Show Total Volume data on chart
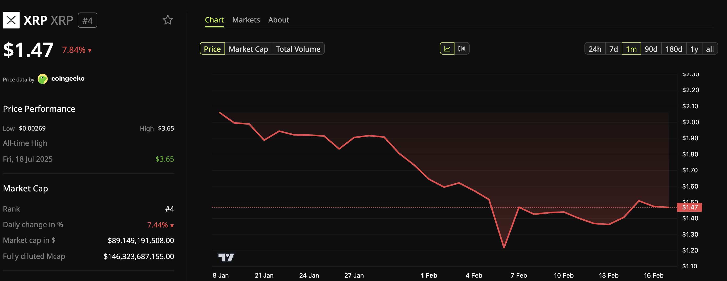Viewport: 727px width, 281px height. [298, 49]
